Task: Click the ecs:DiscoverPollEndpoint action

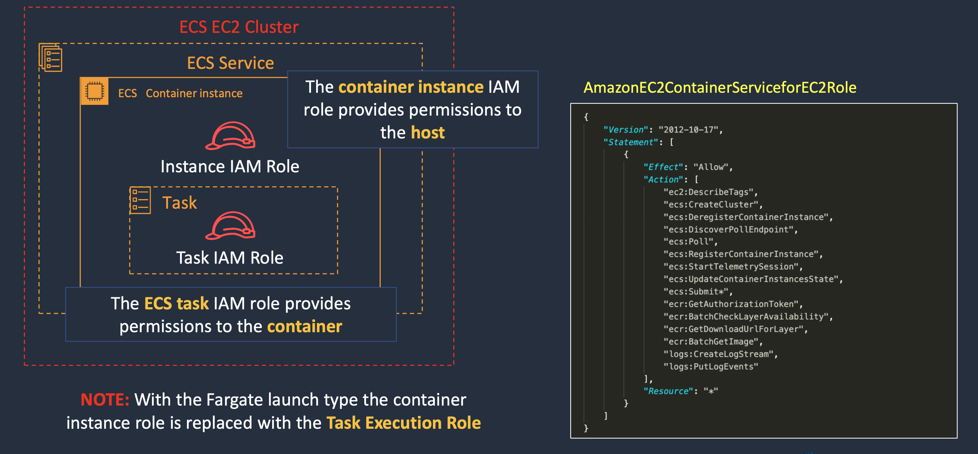Action: pos(730,229)
